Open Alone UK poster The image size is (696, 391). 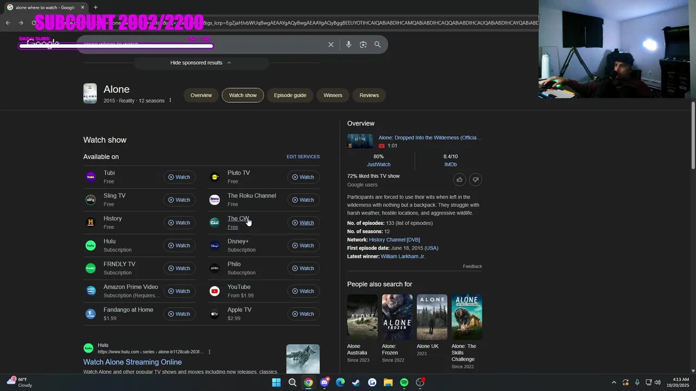click(x=432, y=317)
